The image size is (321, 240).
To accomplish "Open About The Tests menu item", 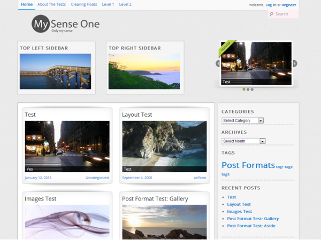I will (x=51, y=4).
